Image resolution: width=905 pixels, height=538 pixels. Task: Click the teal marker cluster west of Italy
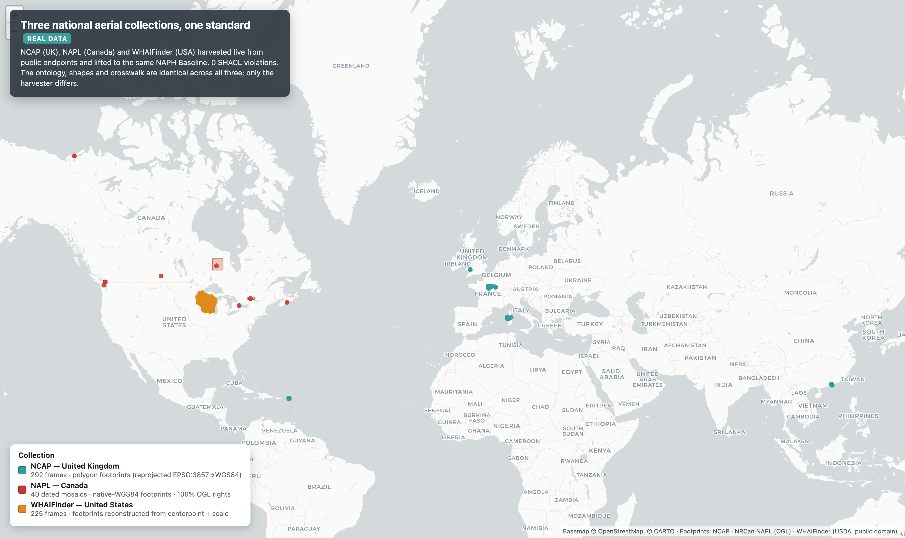point(509,318)
